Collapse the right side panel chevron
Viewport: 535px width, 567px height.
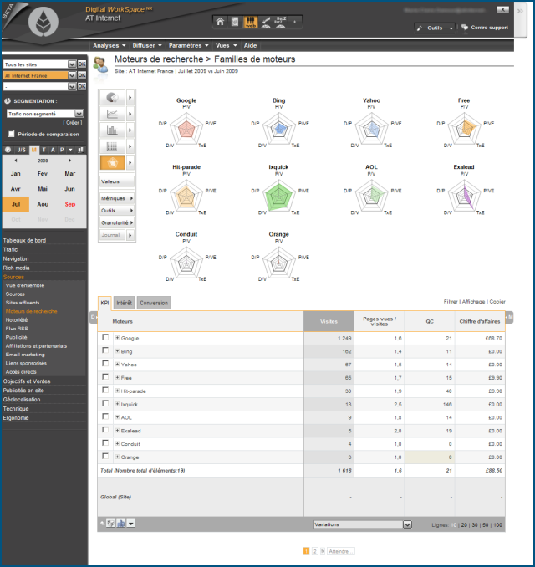[x=520, y=11]
